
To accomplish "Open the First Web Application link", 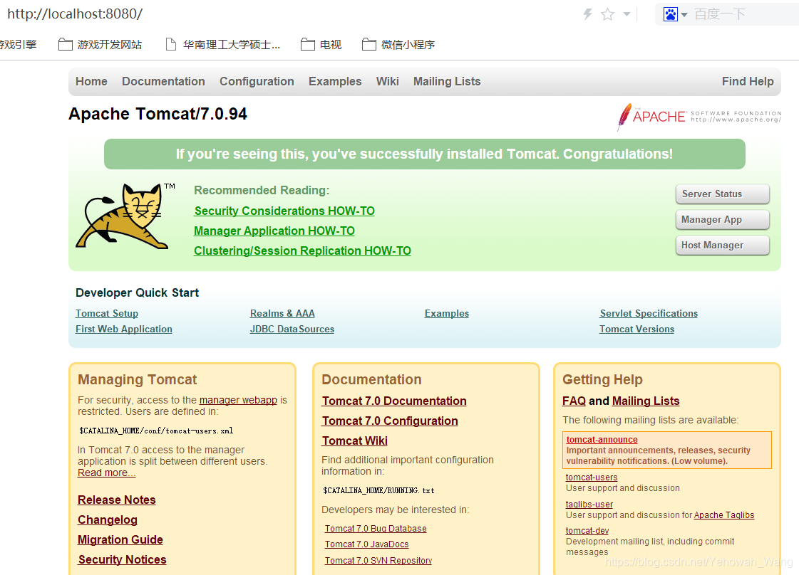I will point(124,329).
